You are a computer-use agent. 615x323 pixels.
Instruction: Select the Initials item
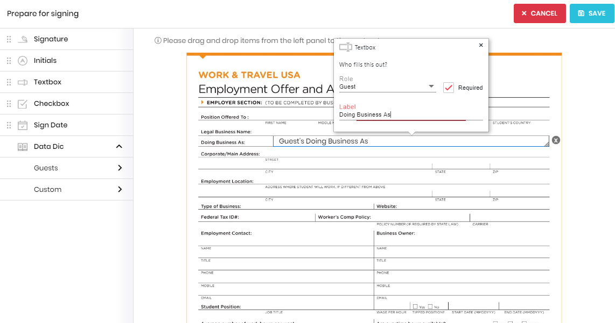pyautogui.click(x=67, y=61)
